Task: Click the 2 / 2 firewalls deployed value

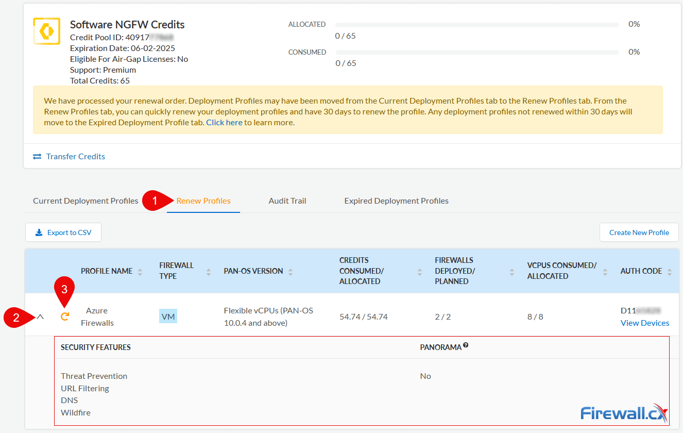Action: (443, 317)
